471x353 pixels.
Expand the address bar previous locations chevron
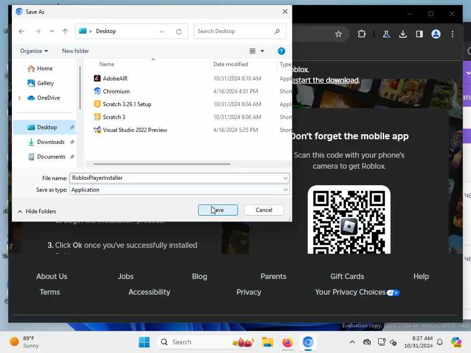(162, 32)
